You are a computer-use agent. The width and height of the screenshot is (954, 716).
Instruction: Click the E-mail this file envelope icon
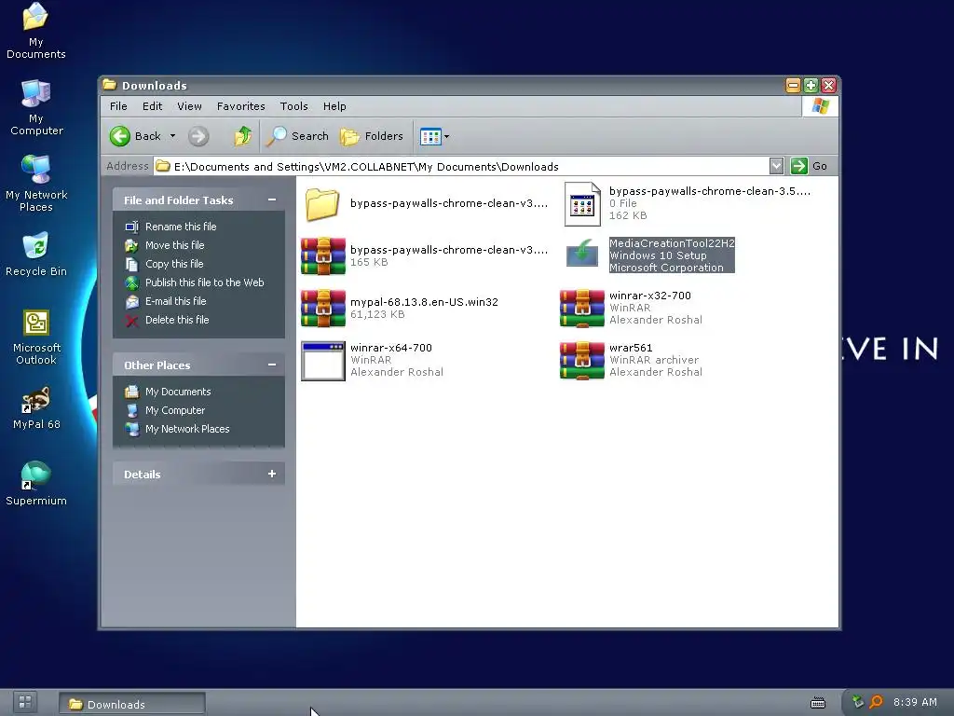[131, 301]
